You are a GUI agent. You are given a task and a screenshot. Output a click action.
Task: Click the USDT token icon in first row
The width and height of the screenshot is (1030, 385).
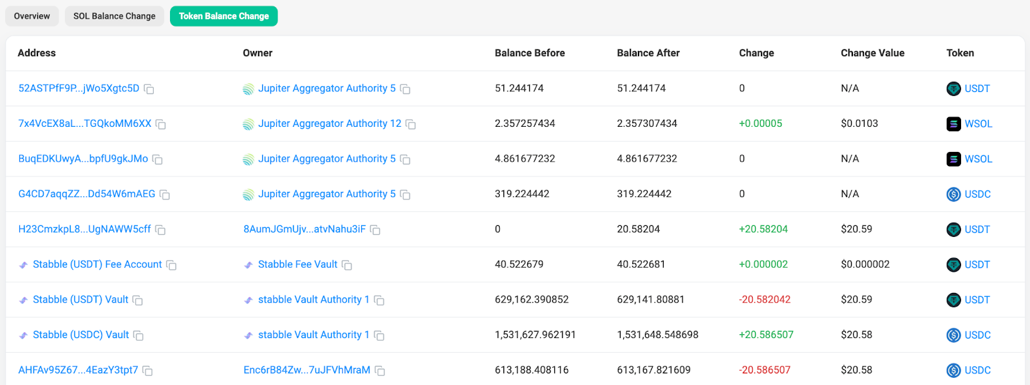tap(953, 89)
